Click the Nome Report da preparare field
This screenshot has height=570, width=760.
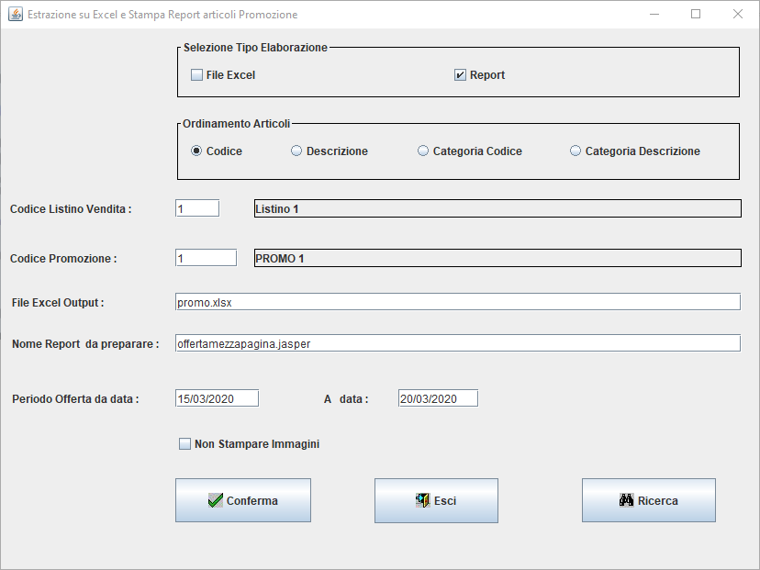point(457,343)
